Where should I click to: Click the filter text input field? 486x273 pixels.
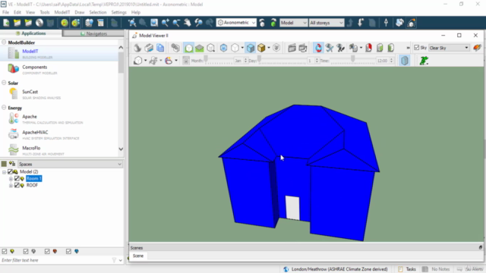coord(55,260)
